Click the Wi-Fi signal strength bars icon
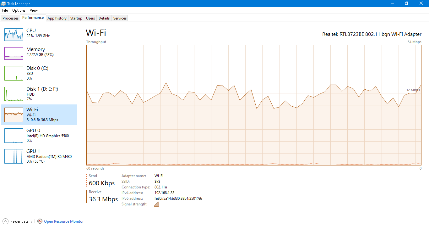This screenshot has height=229, width=429. pyautogui.click(x=156, y=204)
